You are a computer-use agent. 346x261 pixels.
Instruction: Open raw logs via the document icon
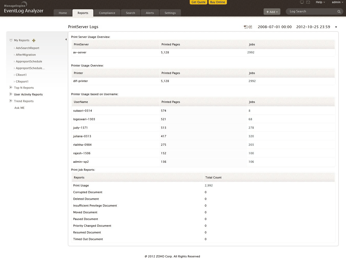[x=308, y=2]
